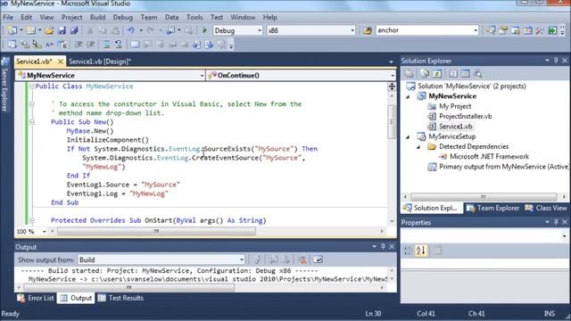
Task: Comment out the selected lines icon
Action: (106, 45)
